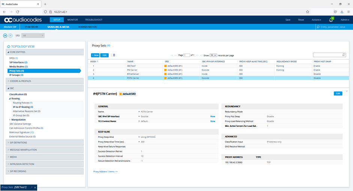Pin the Proxy Sets [SBCTest1] bottom tab
Screen dimensions: 353x191
coord(32,187)
